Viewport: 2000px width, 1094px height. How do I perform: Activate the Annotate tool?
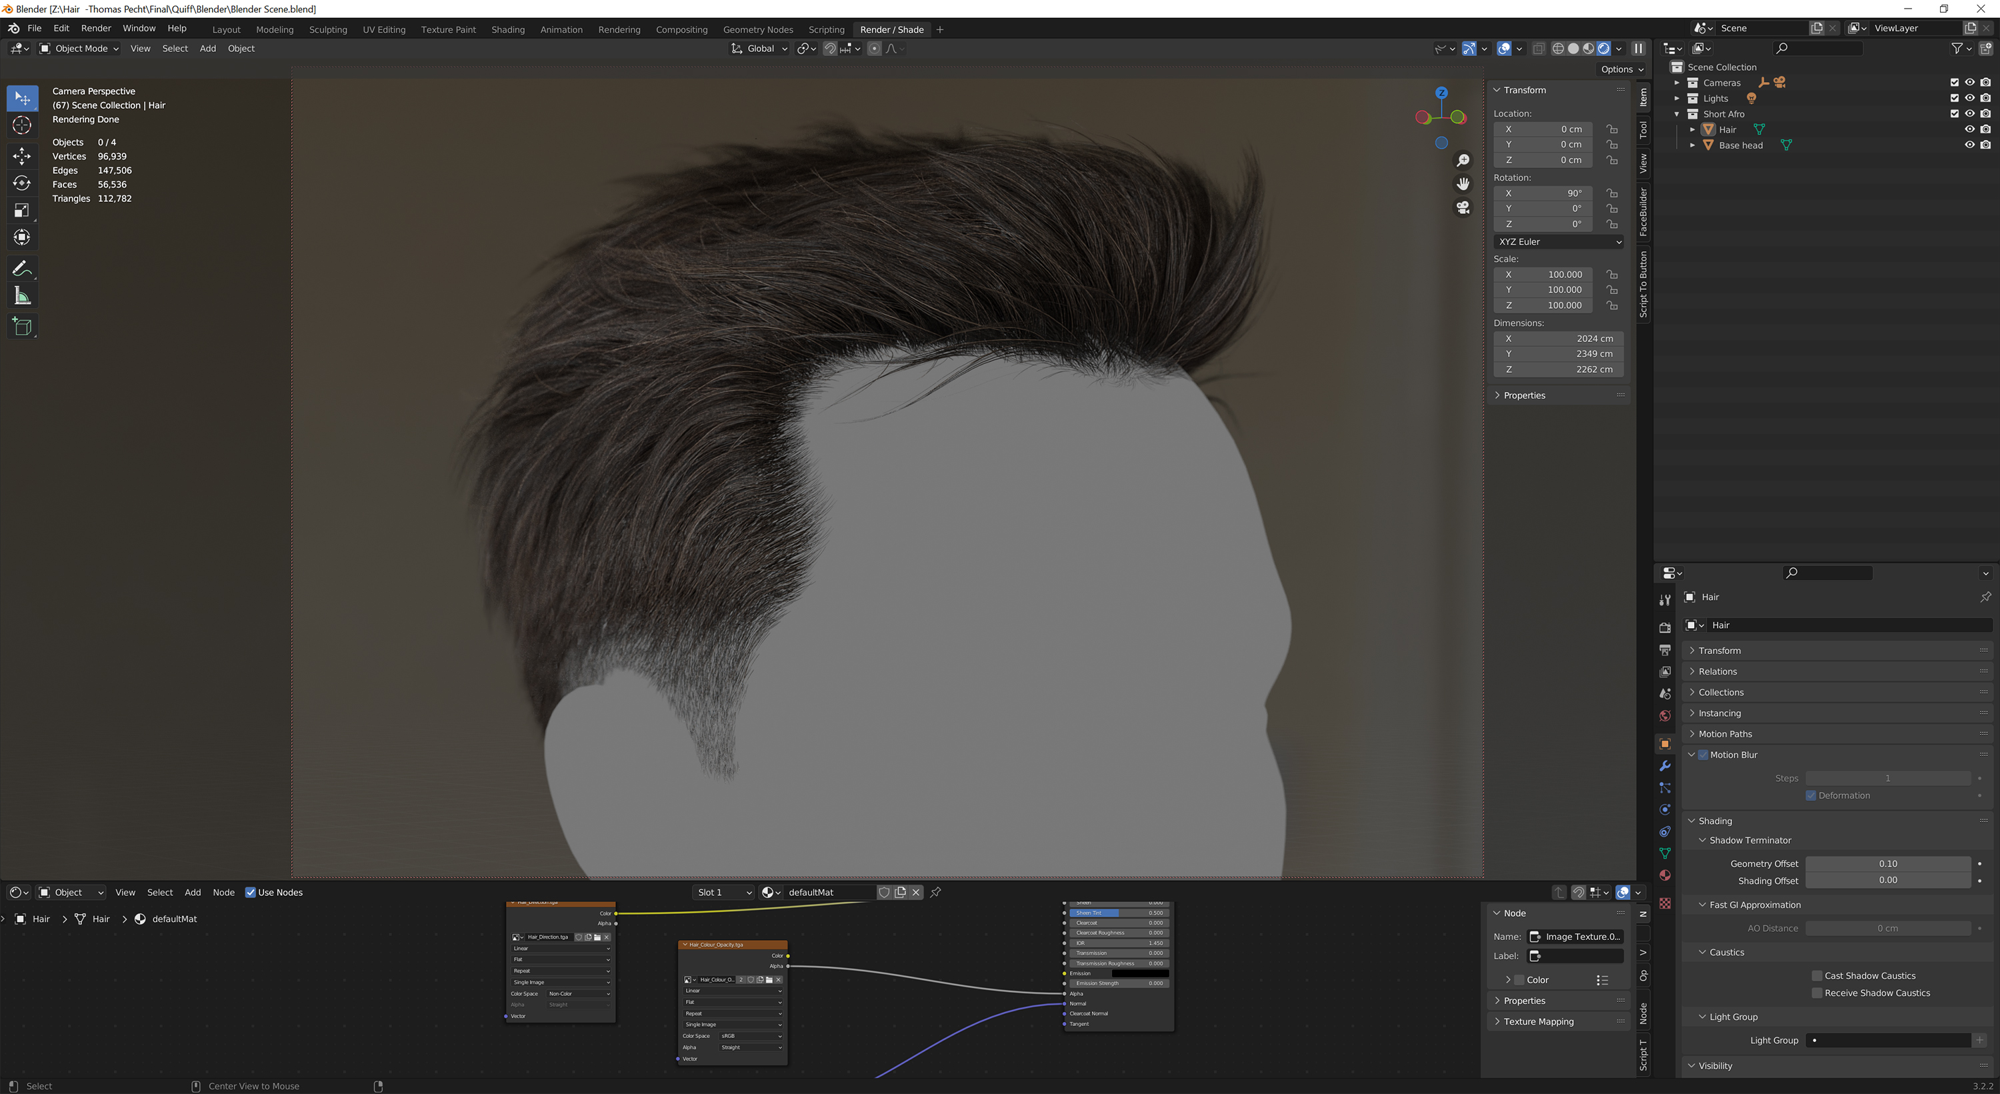click(22, 268)
